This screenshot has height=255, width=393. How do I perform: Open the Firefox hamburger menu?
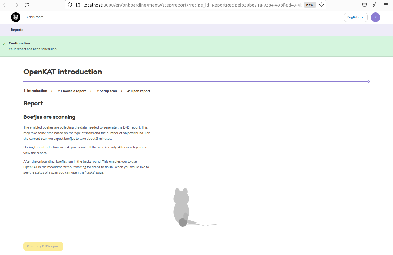coord(386,5)
